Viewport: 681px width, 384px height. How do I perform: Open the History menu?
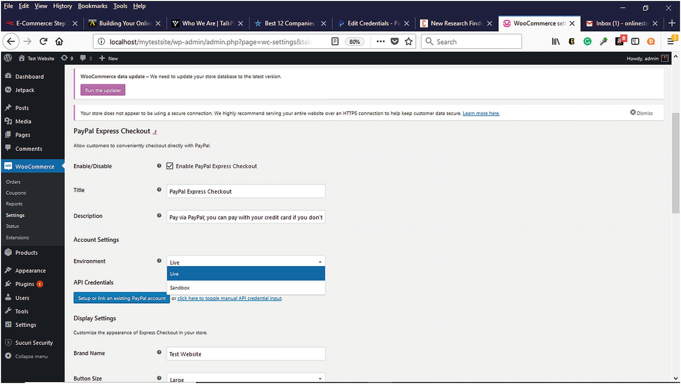(62, 6)
